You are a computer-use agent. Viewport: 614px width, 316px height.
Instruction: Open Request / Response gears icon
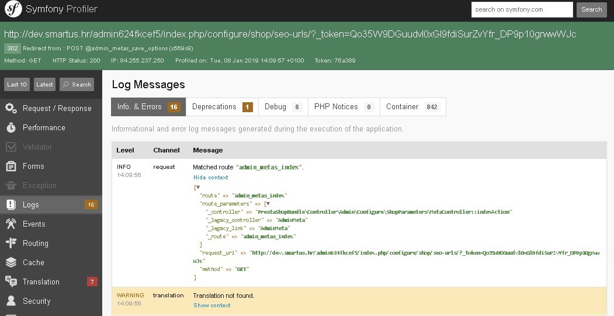click(x=11, y=109)
